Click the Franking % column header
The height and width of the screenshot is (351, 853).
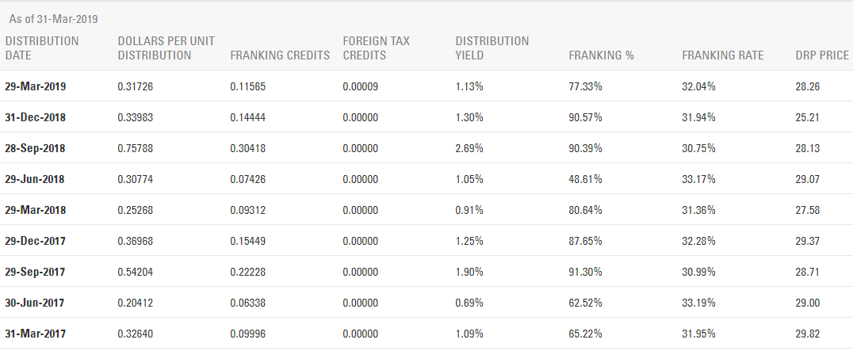pos(601,55)
